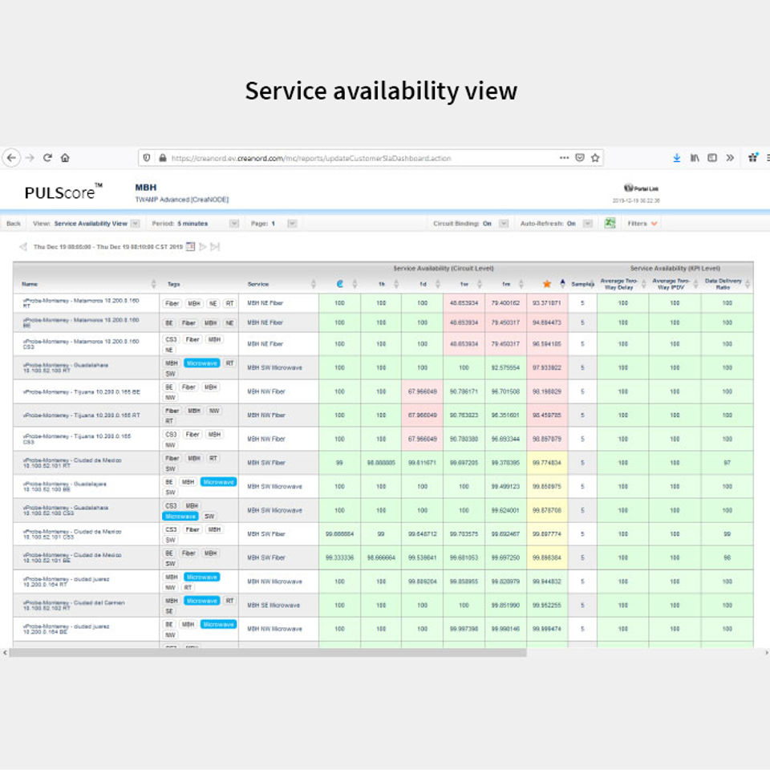The image size is (770, 770).
Task: Go to the browser home page
Action: coord(65,158)
